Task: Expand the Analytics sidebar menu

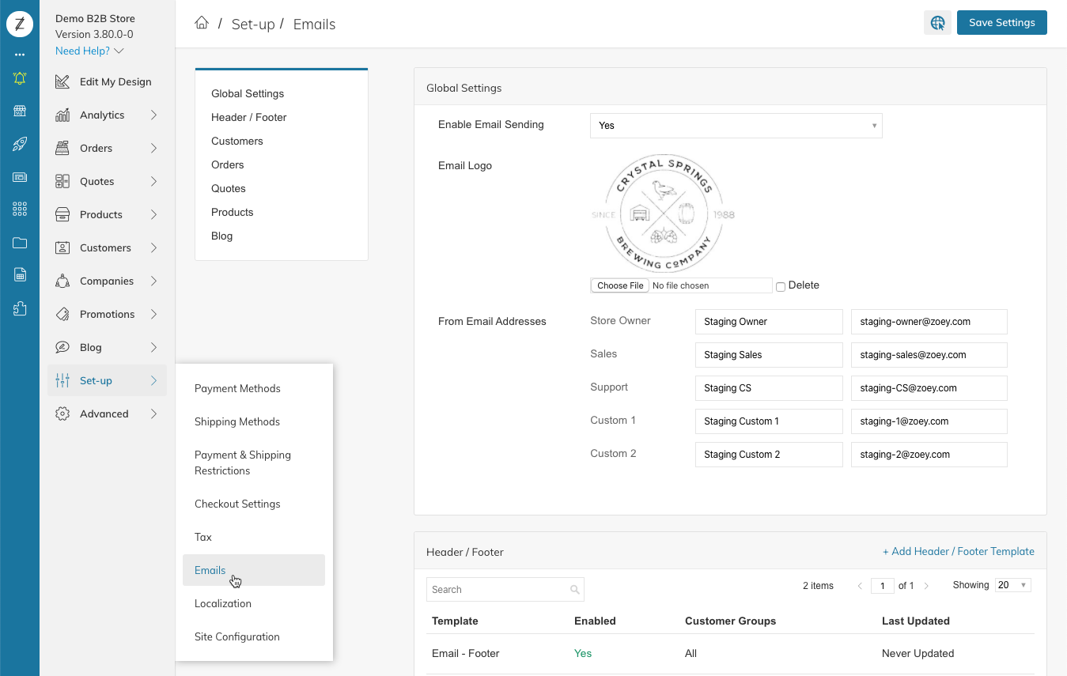Action: (x=107, y=115)
